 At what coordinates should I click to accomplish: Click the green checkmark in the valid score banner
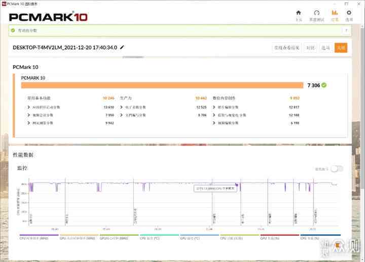(x=13, y=30)
